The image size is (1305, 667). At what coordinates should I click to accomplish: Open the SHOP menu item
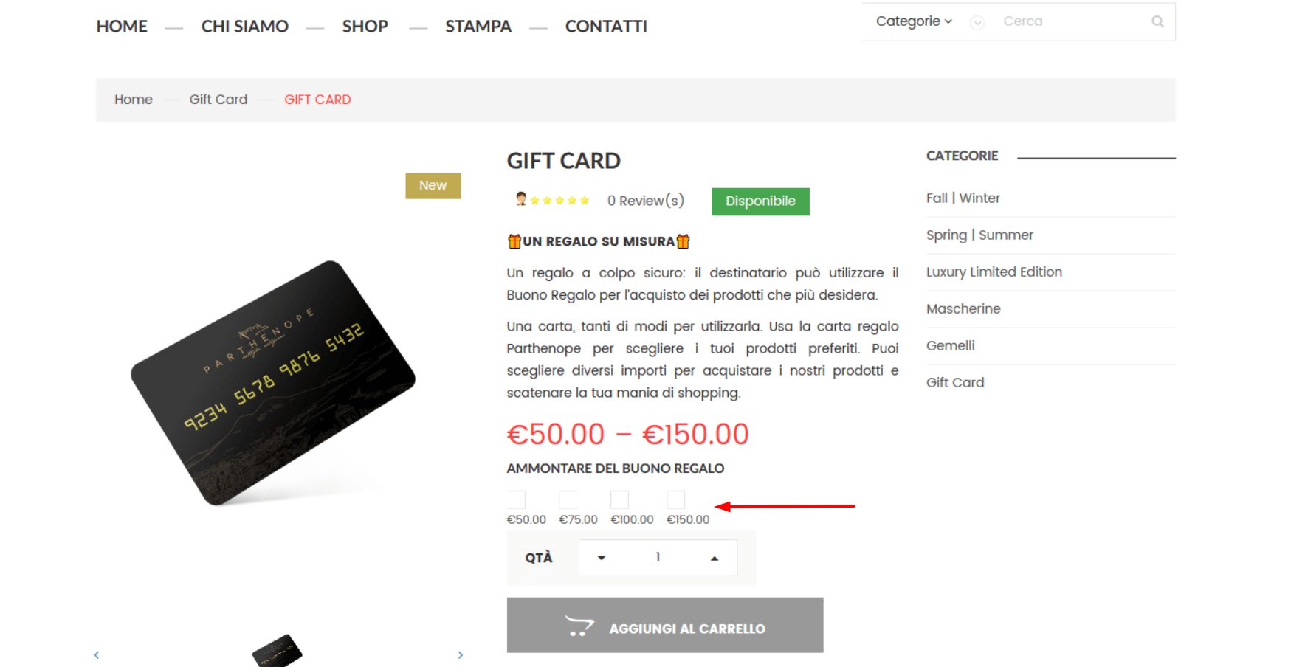(365, 27)
